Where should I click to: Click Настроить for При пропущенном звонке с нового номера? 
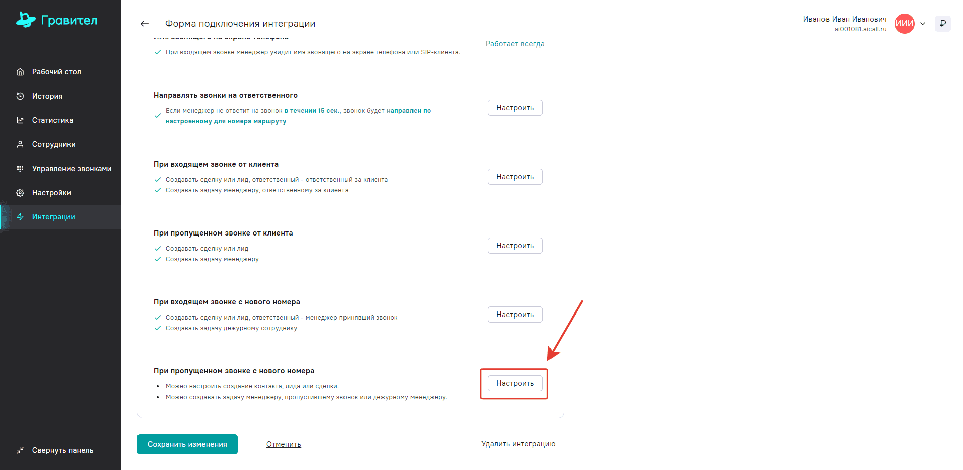[x=515, y=383]
